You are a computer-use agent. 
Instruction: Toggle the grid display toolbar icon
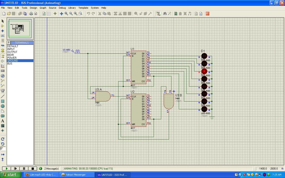[49, 14]
